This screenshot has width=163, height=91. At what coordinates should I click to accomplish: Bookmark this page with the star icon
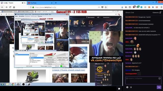[x=106, y=7]
